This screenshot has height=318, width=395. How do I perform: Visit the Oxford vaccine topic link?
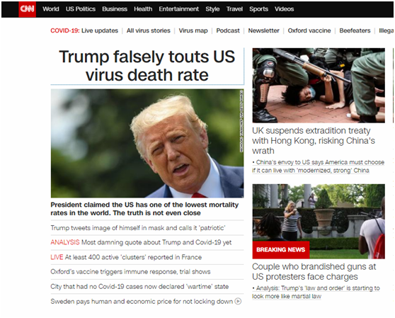click(309, 30)
